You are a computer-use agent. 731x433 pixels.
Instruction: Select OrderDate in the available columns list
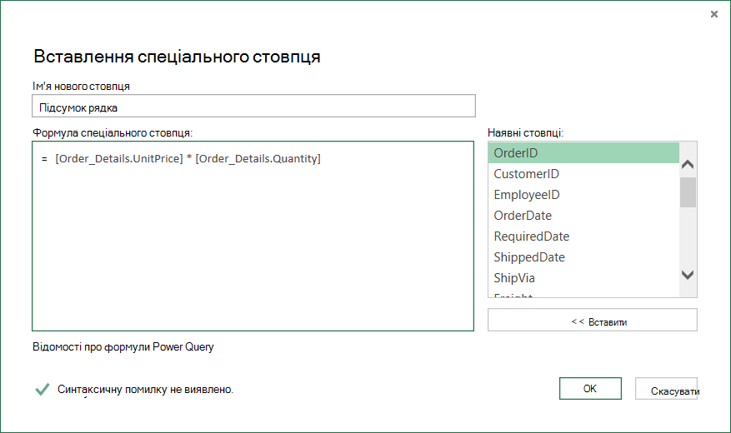pos(583,216)
